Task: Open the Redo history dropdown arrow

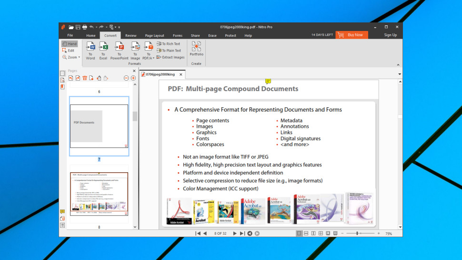Action: tap(106, 27)
